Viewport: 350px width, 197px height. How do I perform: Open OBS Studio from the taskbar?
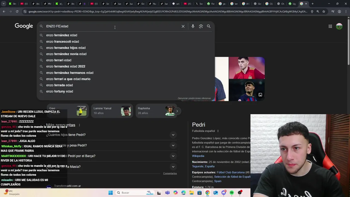point(240,193)
